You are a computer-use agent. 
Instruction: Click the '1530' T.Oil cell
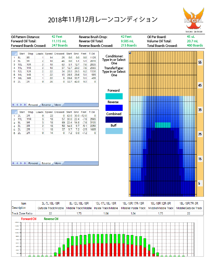pyautogui.click(x=92, y=71)
